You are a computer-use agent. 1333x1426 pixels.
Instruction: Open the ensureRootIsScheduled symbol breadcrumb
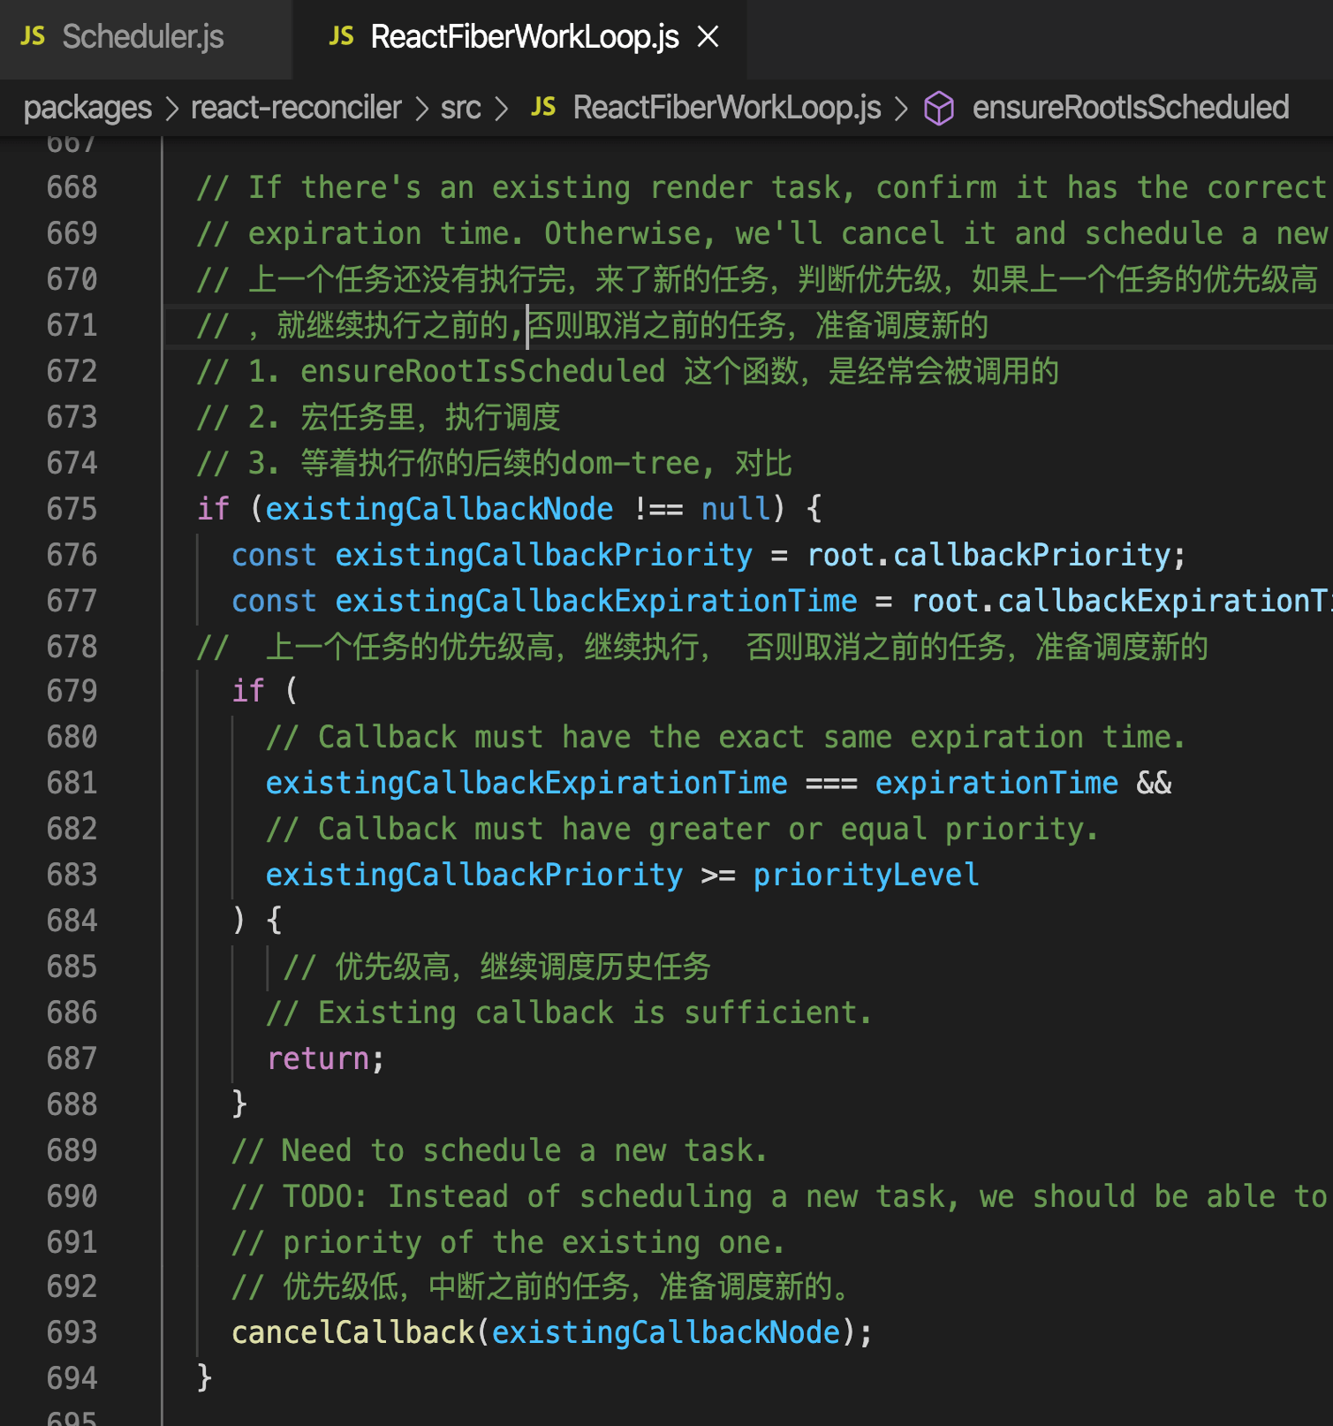coord(1130,108)
